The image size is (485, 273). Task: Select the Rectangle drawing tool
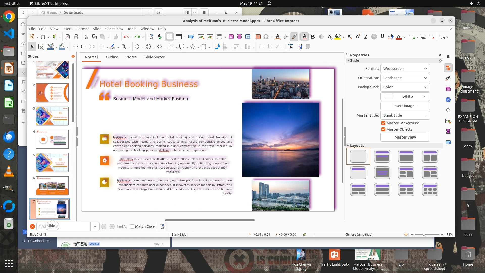point(84,47)
